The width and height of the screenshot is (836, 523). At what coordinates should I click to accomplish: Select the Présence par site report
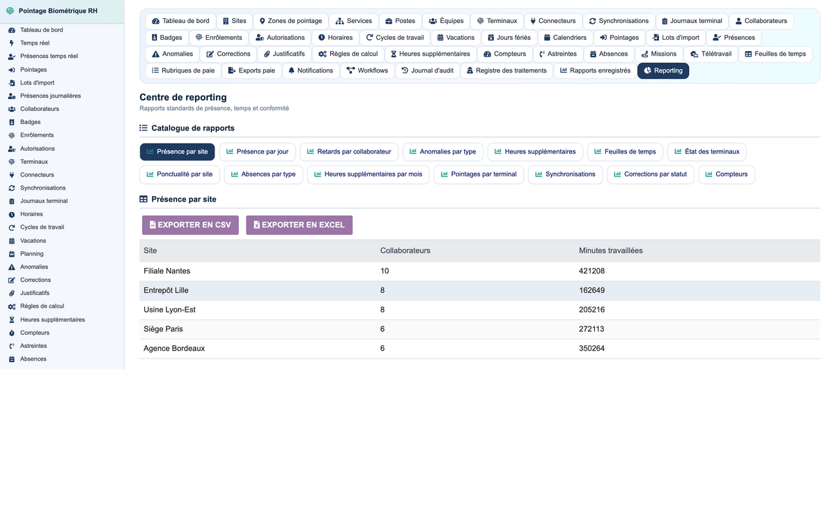[177, 151]
